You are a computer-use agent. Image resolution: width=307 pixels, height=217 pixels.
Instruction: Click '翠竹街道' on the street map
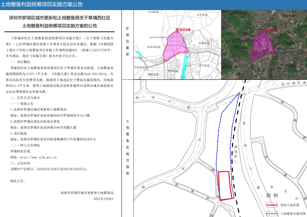[204, 65]
